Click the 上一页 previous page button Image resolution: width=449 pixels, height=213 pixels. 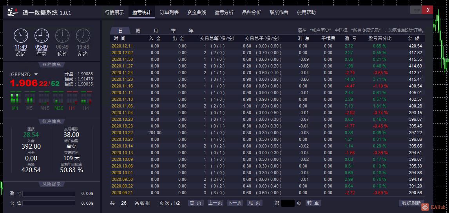point(215,203)
